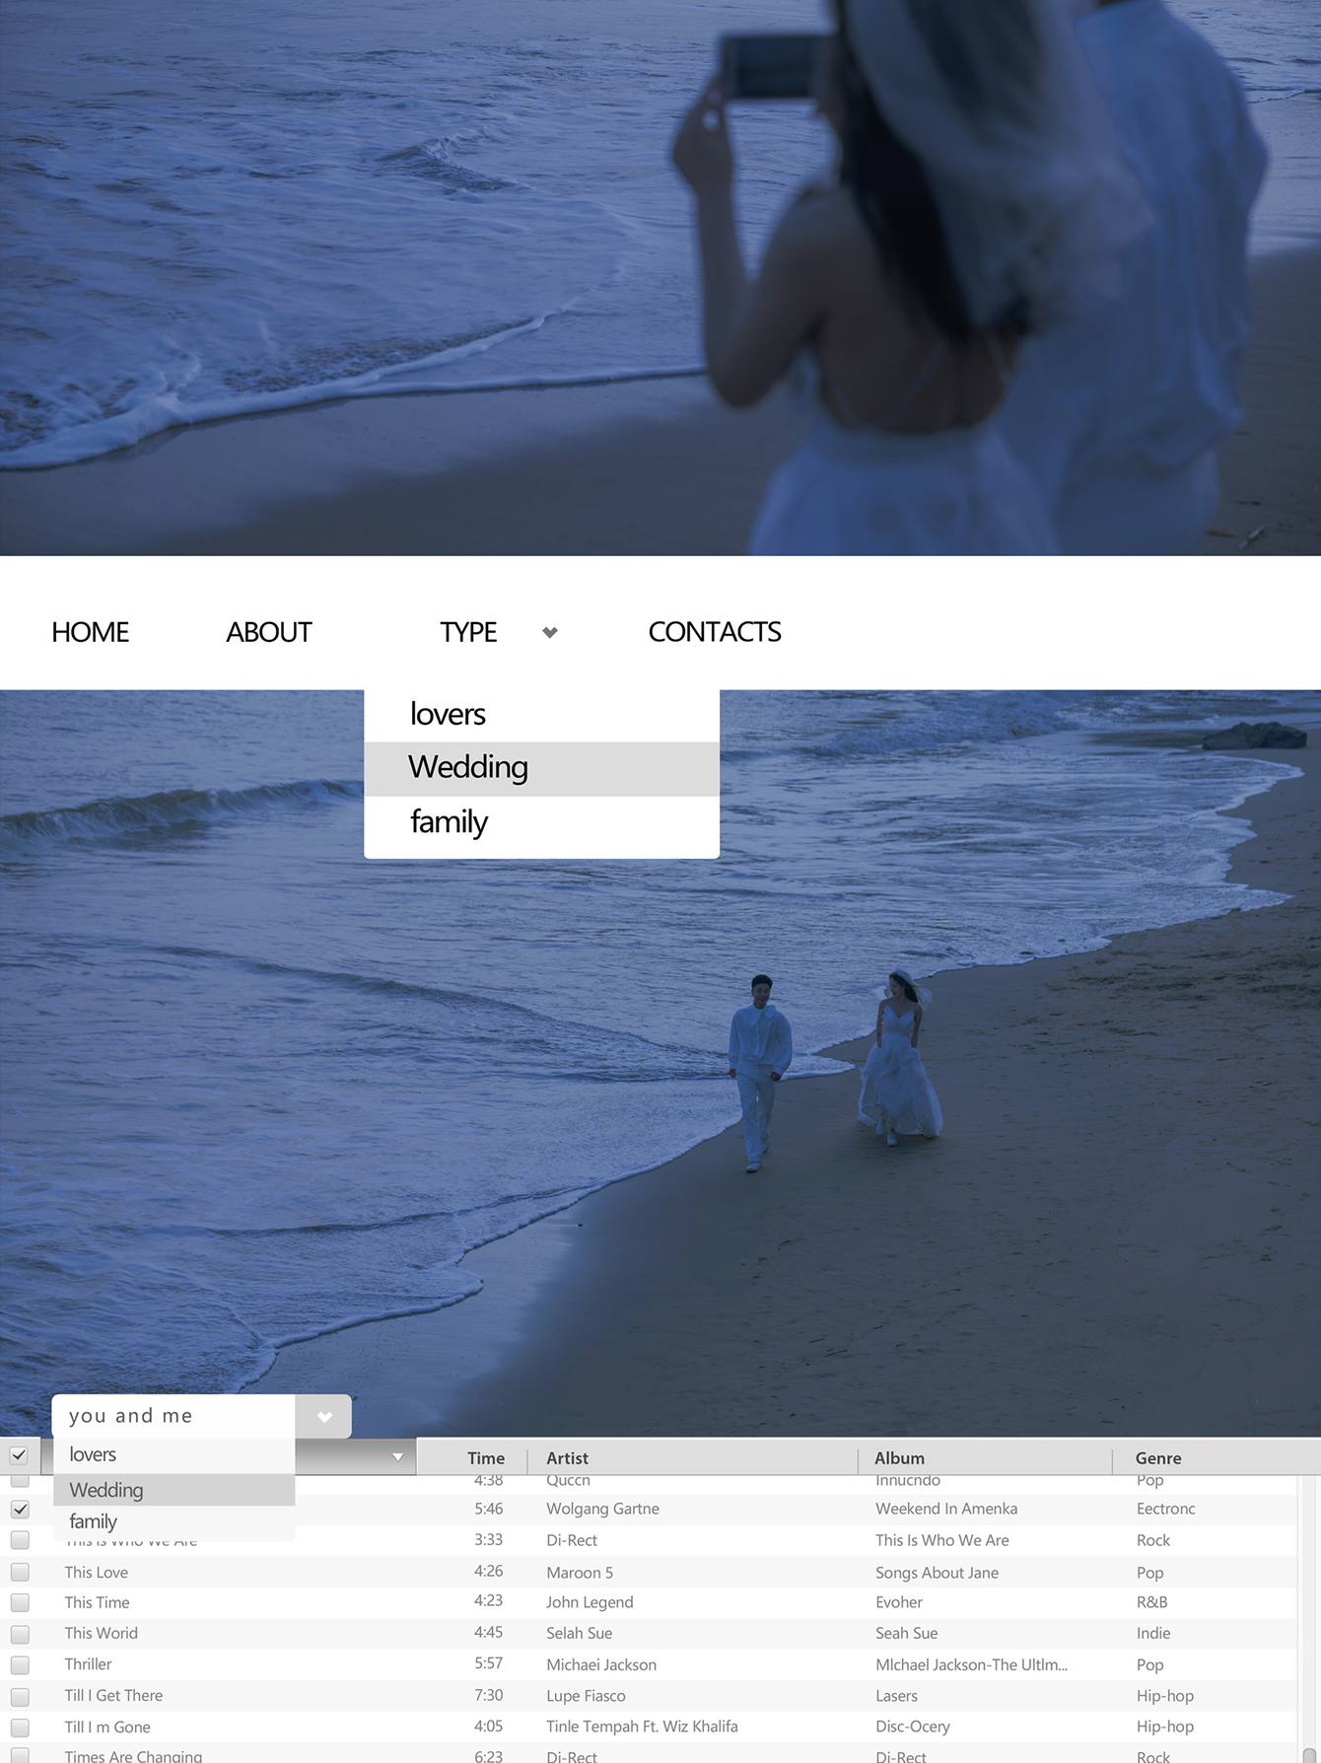Select Wedding in the 'you and me' list
This screenshot has width=1321, height=1763.
pos(174,1490)
